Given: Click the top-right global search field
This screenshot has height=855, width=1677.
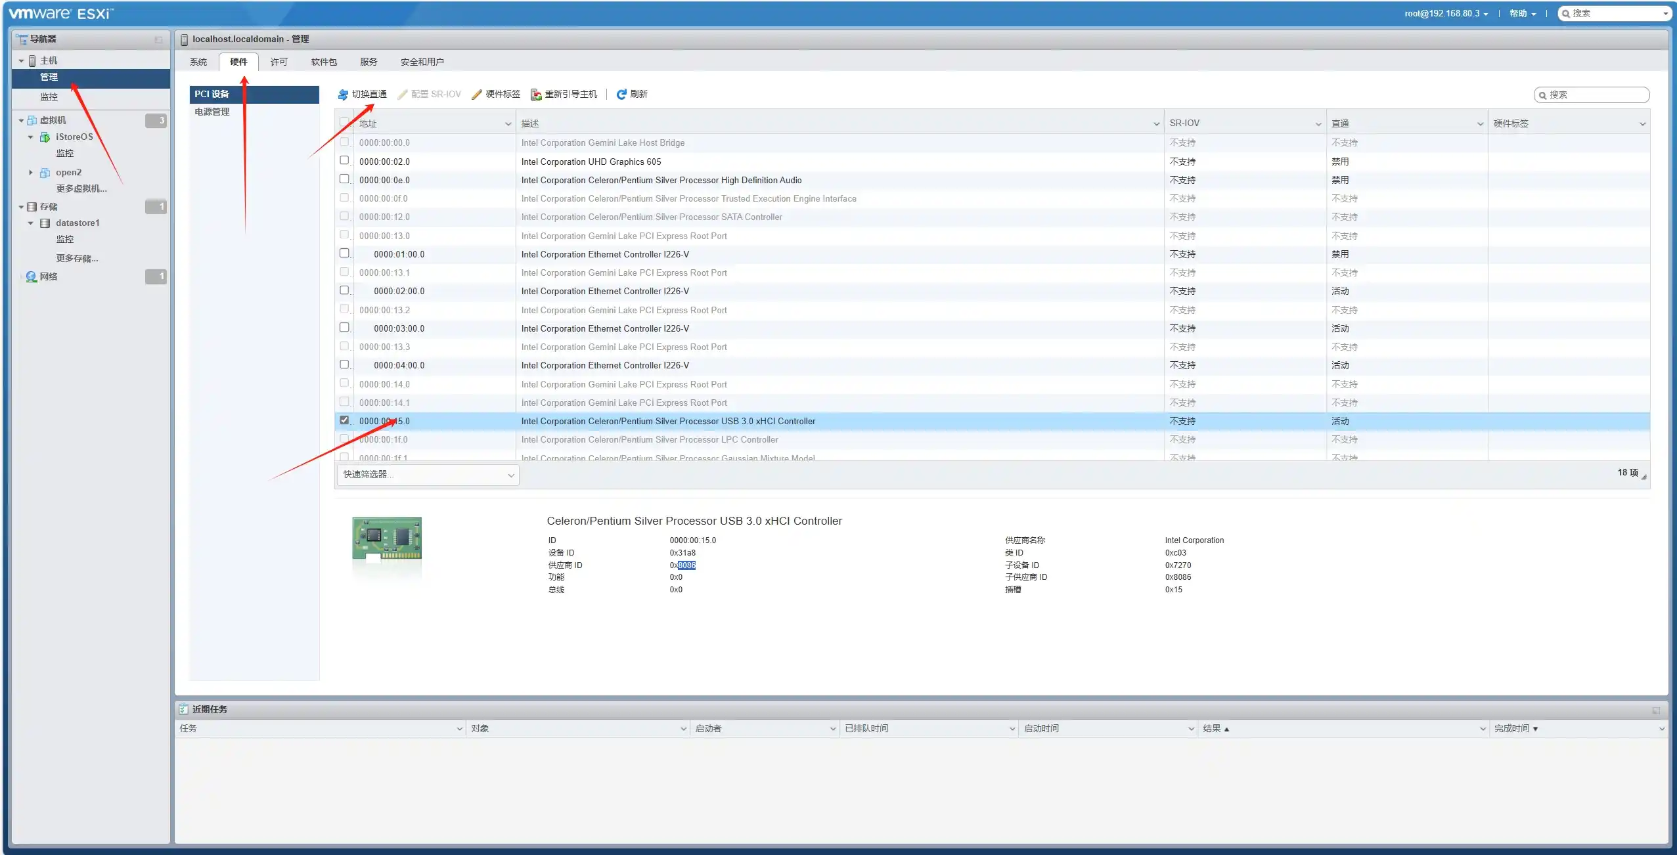Looking at the screenshot, I should point(1615,14).
